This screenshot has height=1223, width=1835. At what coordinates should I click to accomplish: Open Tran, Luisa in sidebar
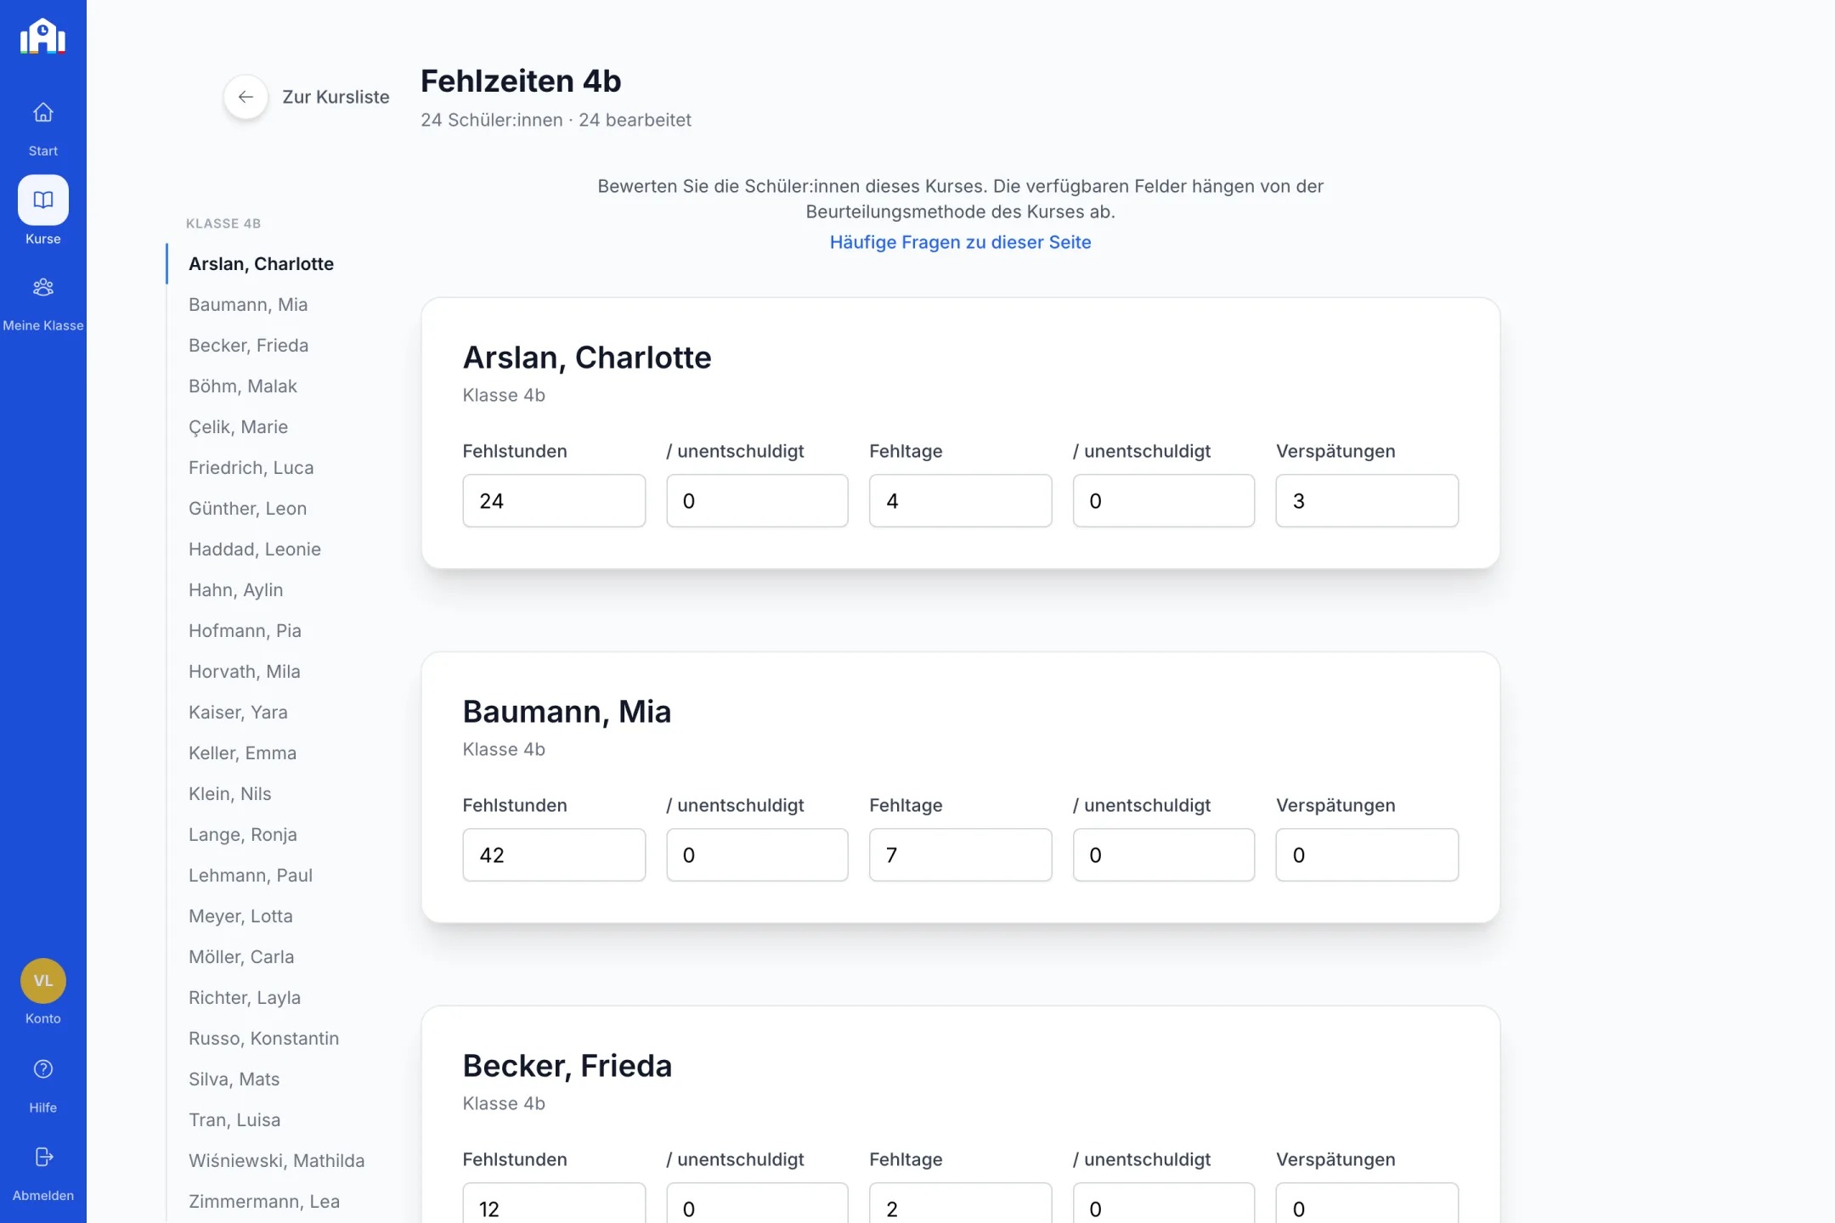tap(234, 1120)
